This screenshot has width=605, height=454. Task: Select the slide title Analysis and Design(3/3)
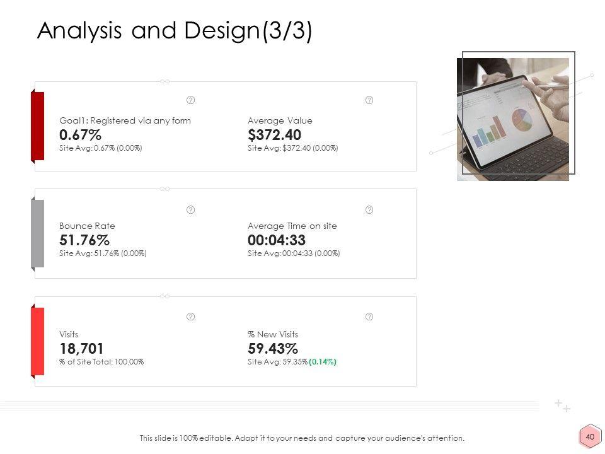pyautogui.click(x=175, y=32)
